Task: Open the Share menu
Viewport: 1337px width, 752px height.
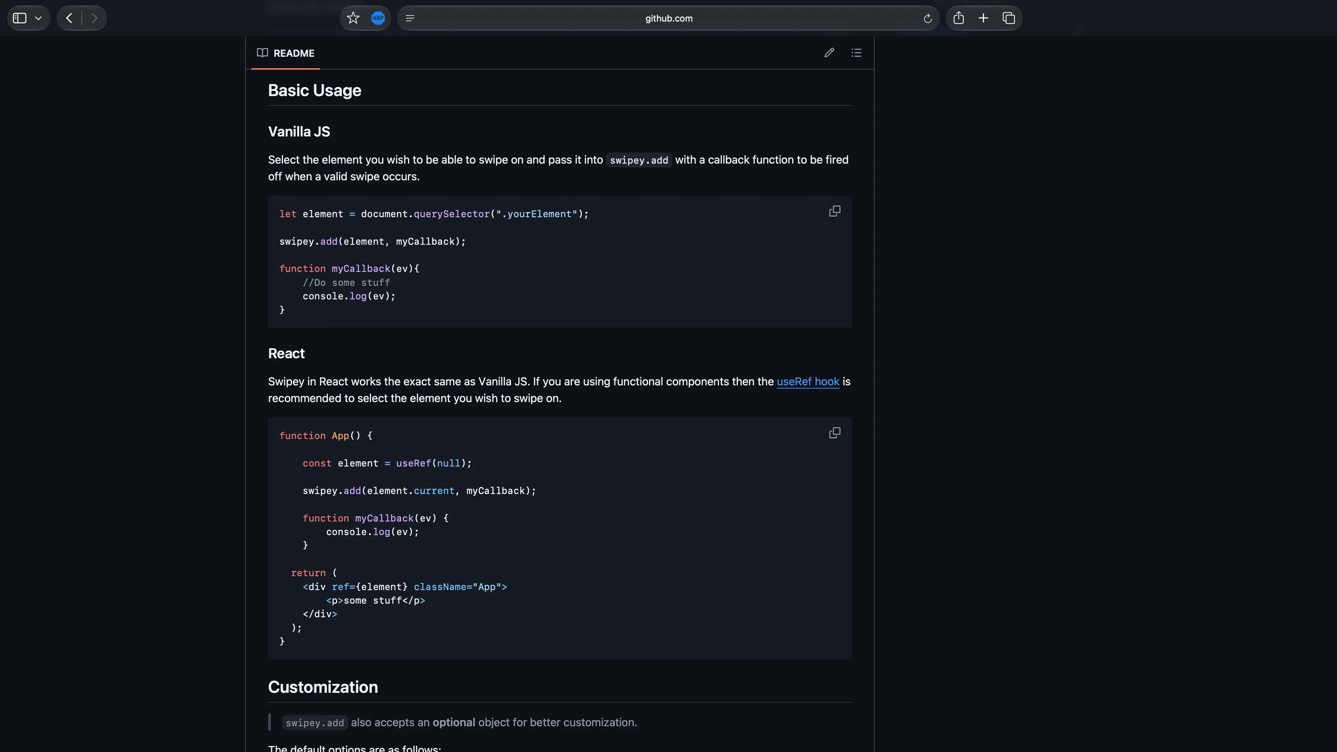Action: [x=958, y=18]
